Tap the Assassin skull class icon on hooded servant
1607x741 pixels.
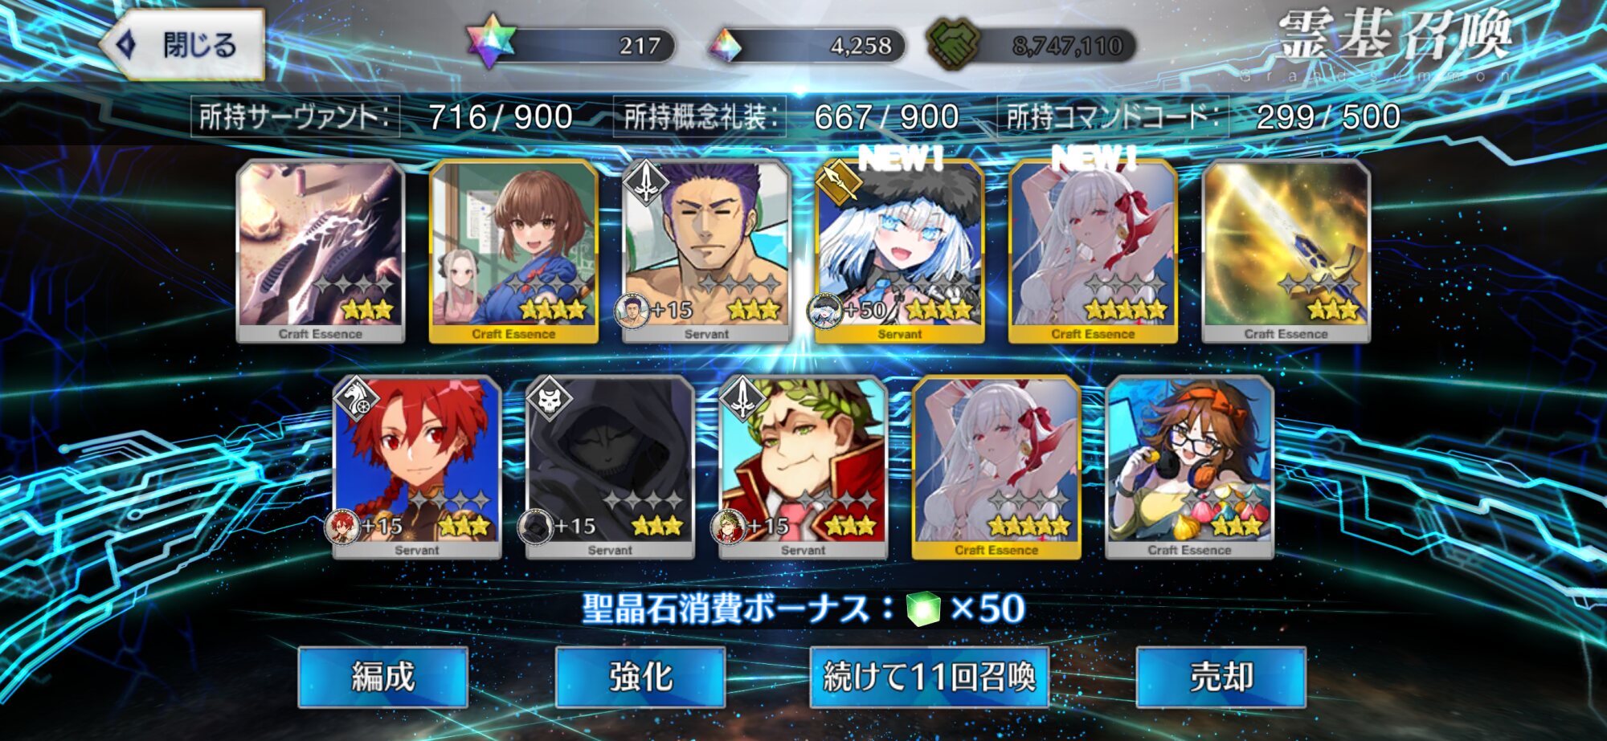pyautogui.click(x=550, y=399)
